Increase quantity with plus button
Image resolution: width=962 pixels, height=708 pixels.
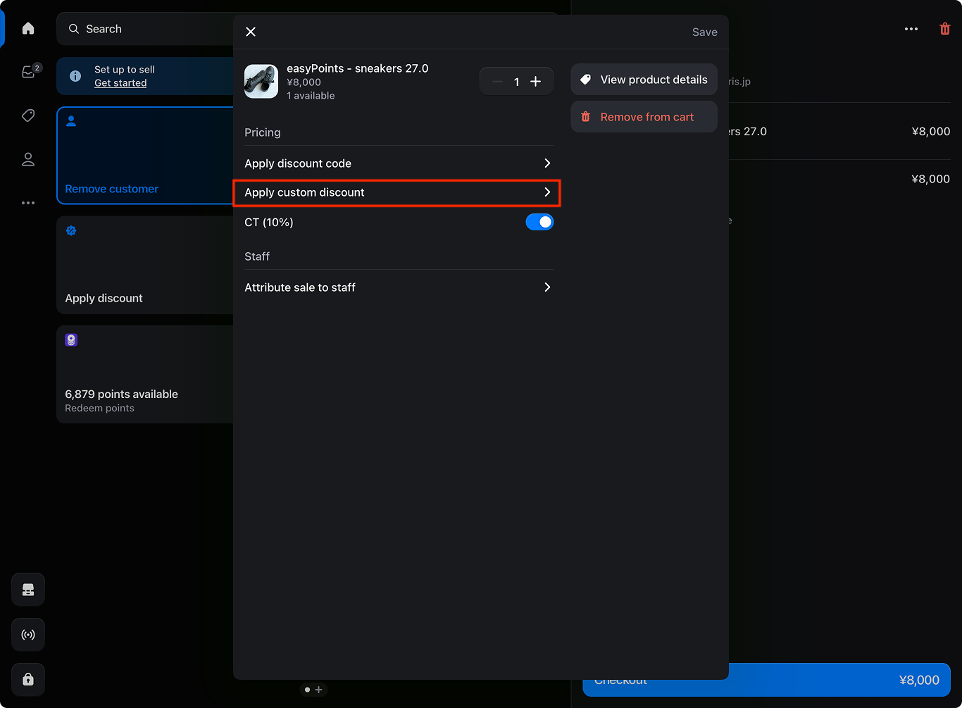[x=536, y=82]
